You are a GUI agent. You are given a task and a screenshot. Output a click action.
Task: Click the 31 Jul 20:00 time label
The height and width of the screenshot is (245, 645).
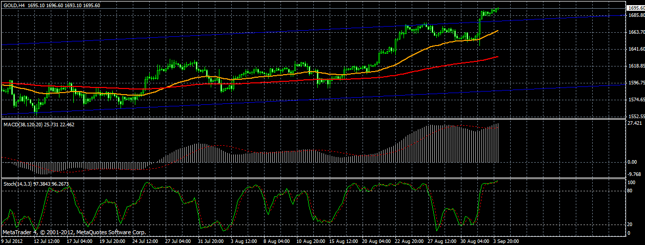coord(211,241)
